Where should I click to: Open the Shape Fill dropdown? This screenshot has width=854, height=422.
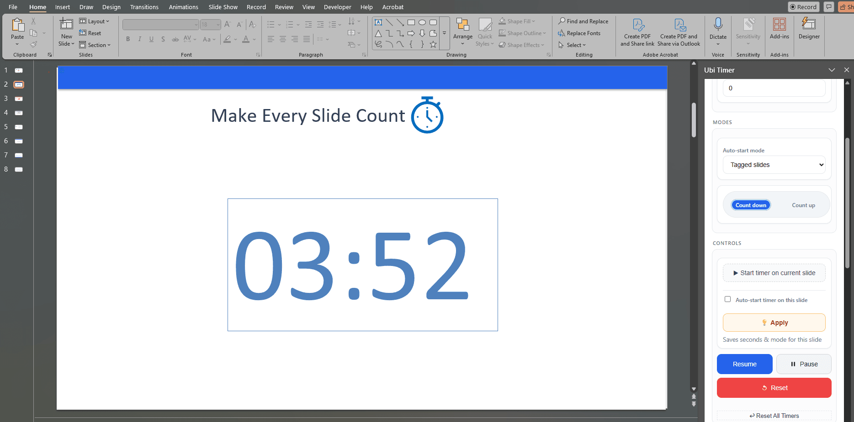533,21
